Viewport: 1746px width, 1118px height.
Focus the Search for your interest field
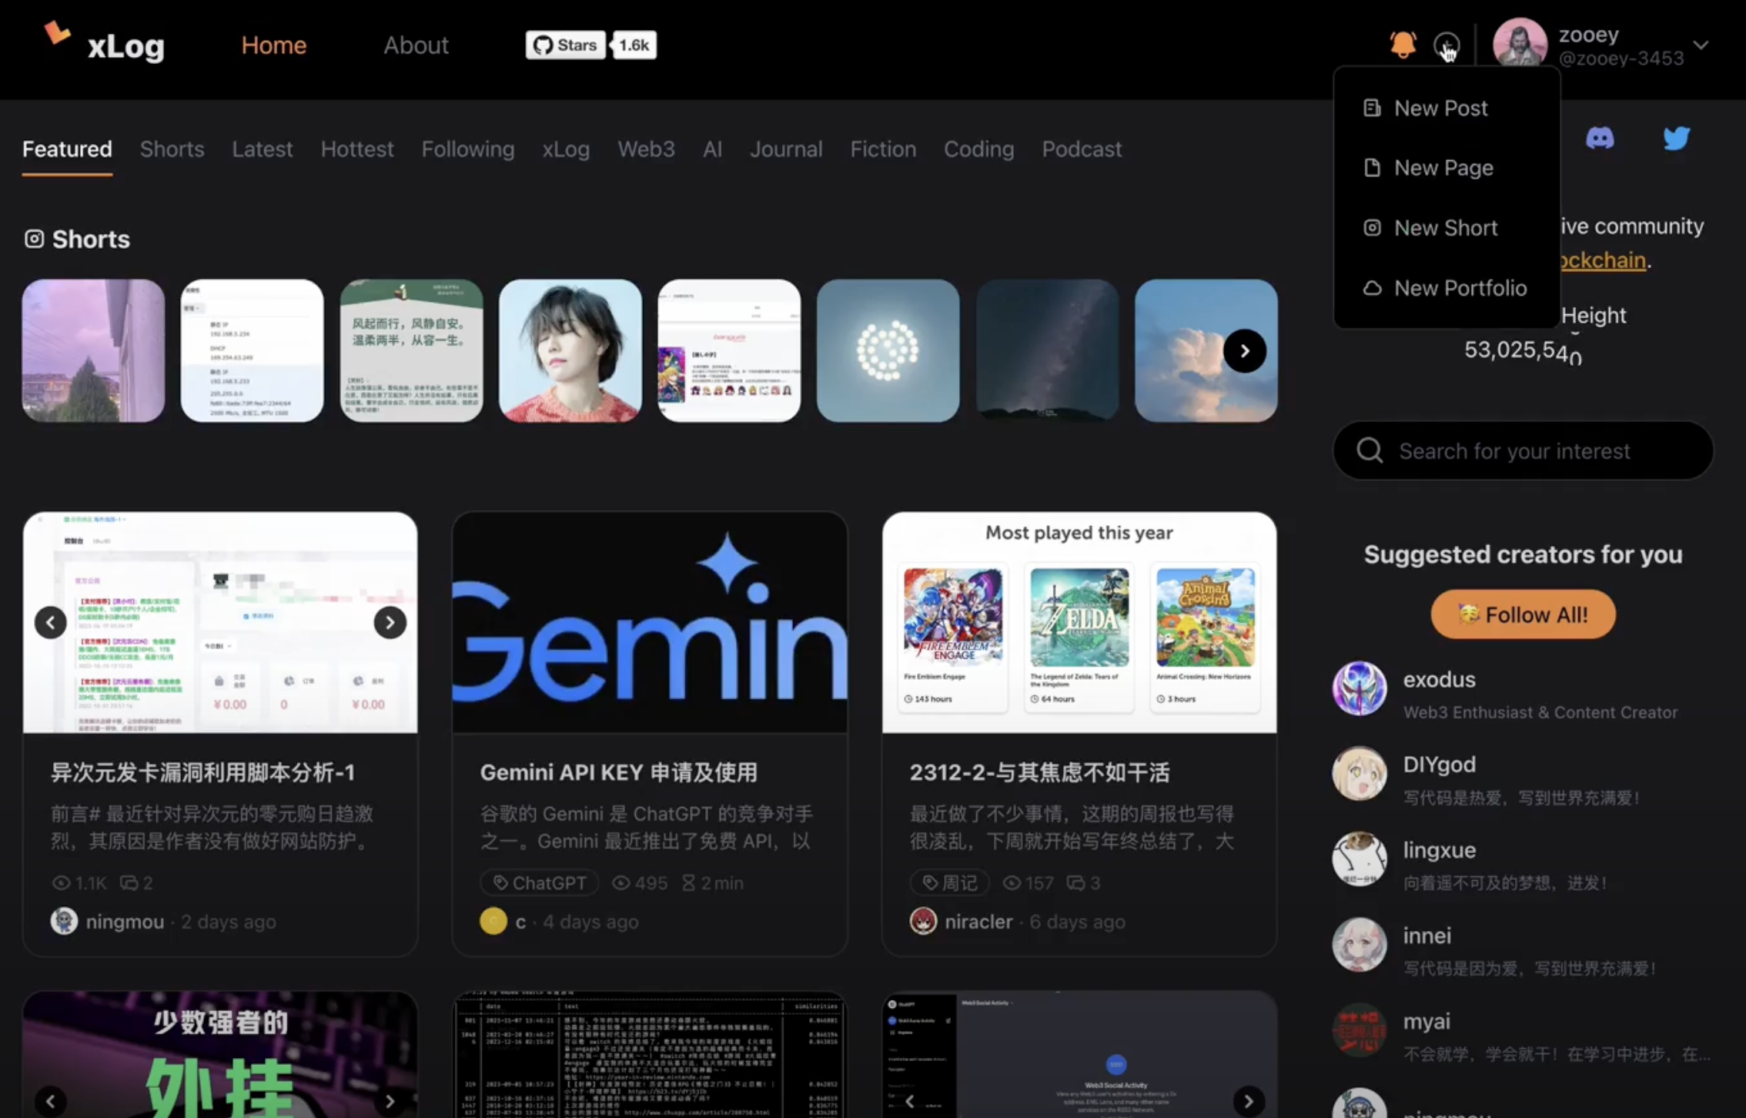pos(1523,450)
